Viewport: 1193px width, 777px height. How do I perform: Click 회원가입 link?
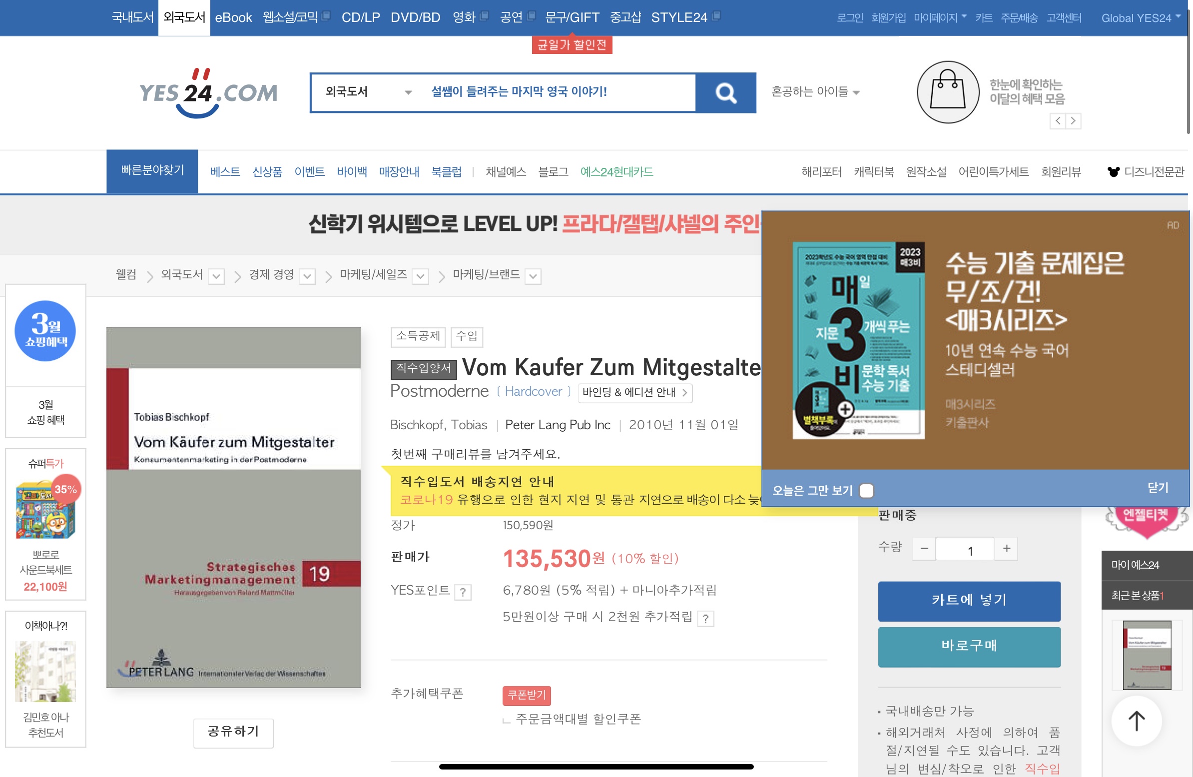(888, 18)
